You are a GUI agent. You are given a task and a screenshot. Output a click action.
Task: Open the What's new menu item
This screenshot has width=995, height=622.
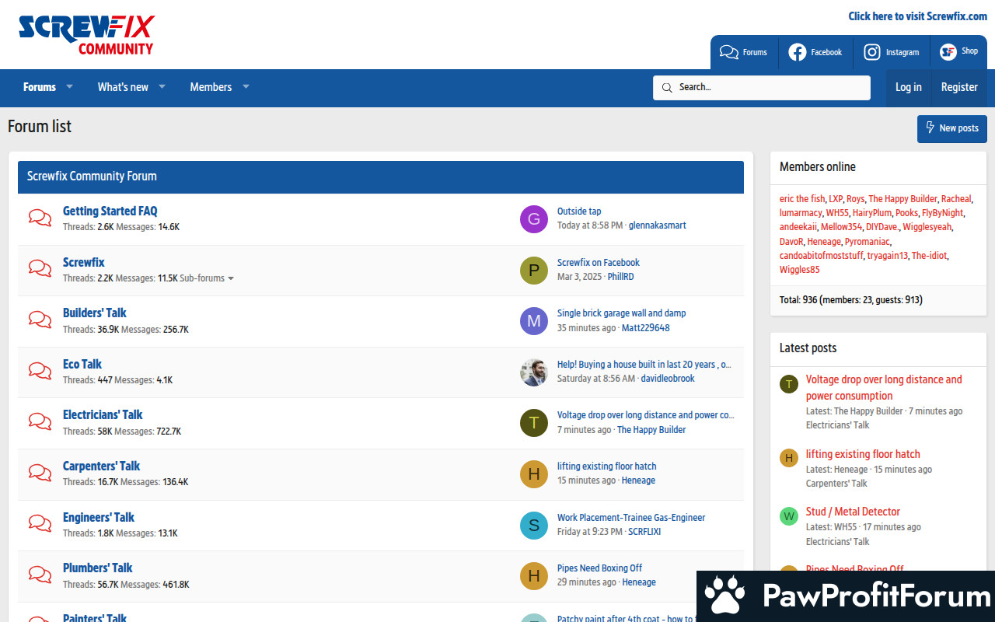coord(123,87)
